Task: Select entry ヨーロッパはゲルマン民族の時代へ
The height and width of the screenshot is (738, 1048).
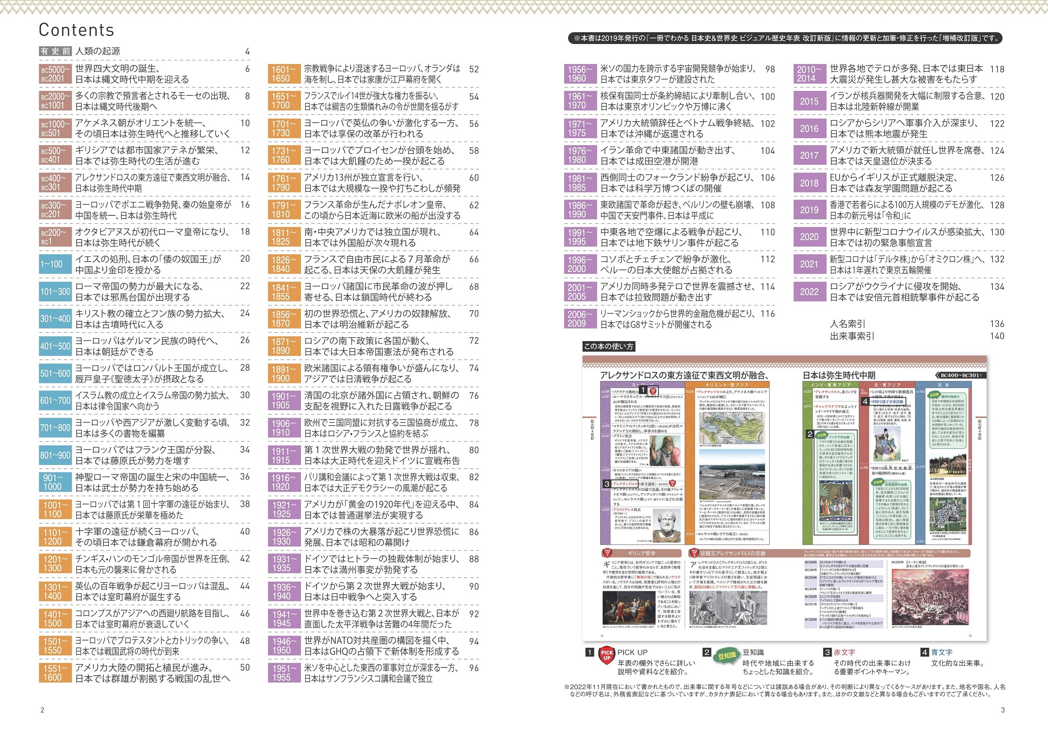Action: pos(147,346)
